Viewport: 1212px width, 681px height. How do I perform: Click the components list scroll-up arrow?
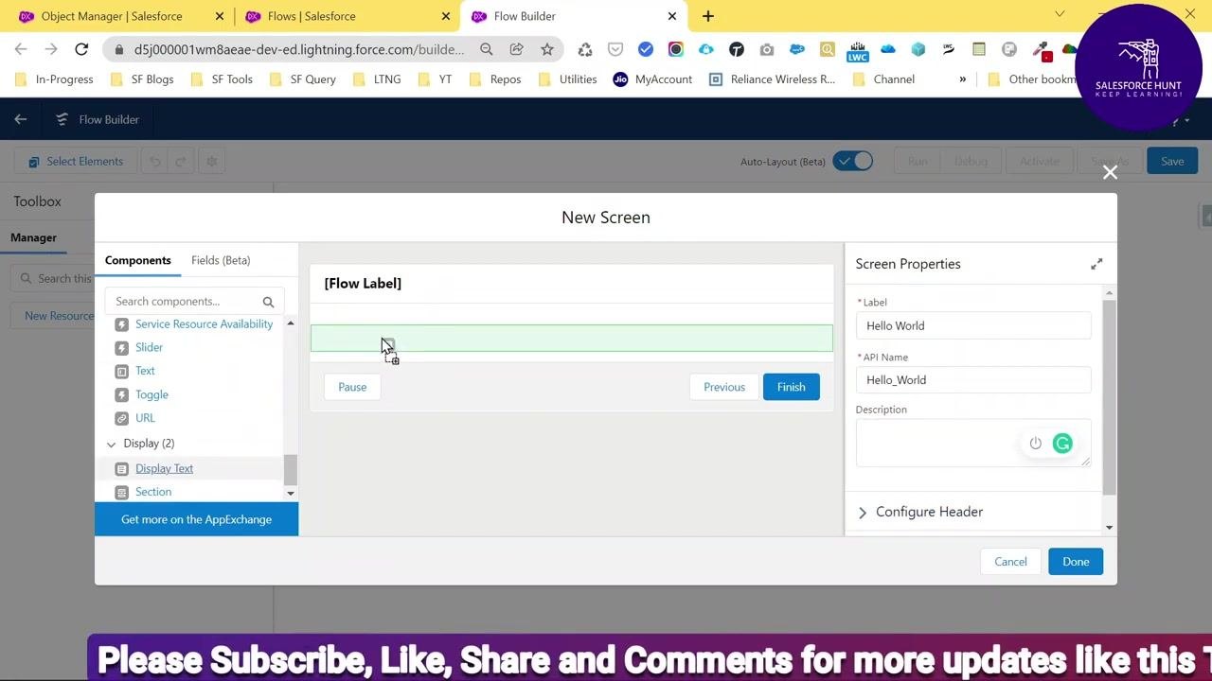point(291,324)
